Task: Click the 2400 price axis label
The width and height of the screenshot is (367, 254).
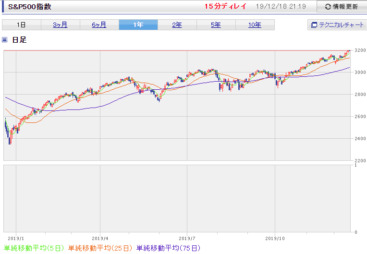Action: coord(360,139)
